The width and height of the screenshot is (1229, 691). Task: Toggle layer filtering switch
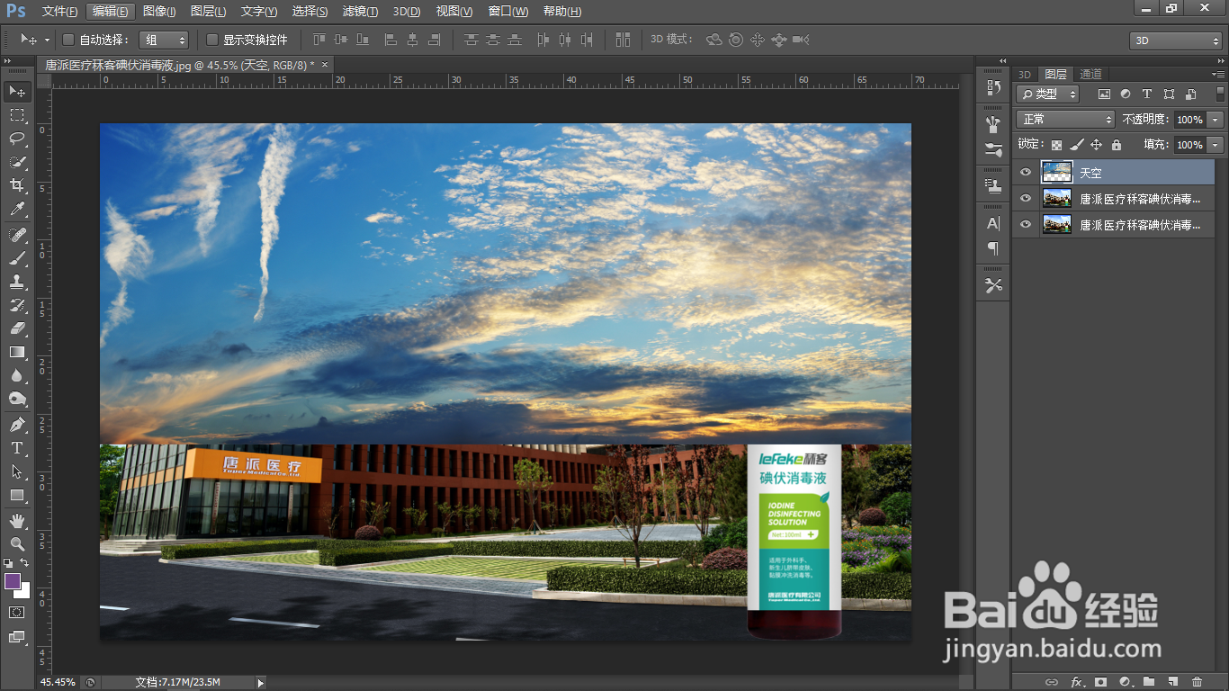(1220, 94)
